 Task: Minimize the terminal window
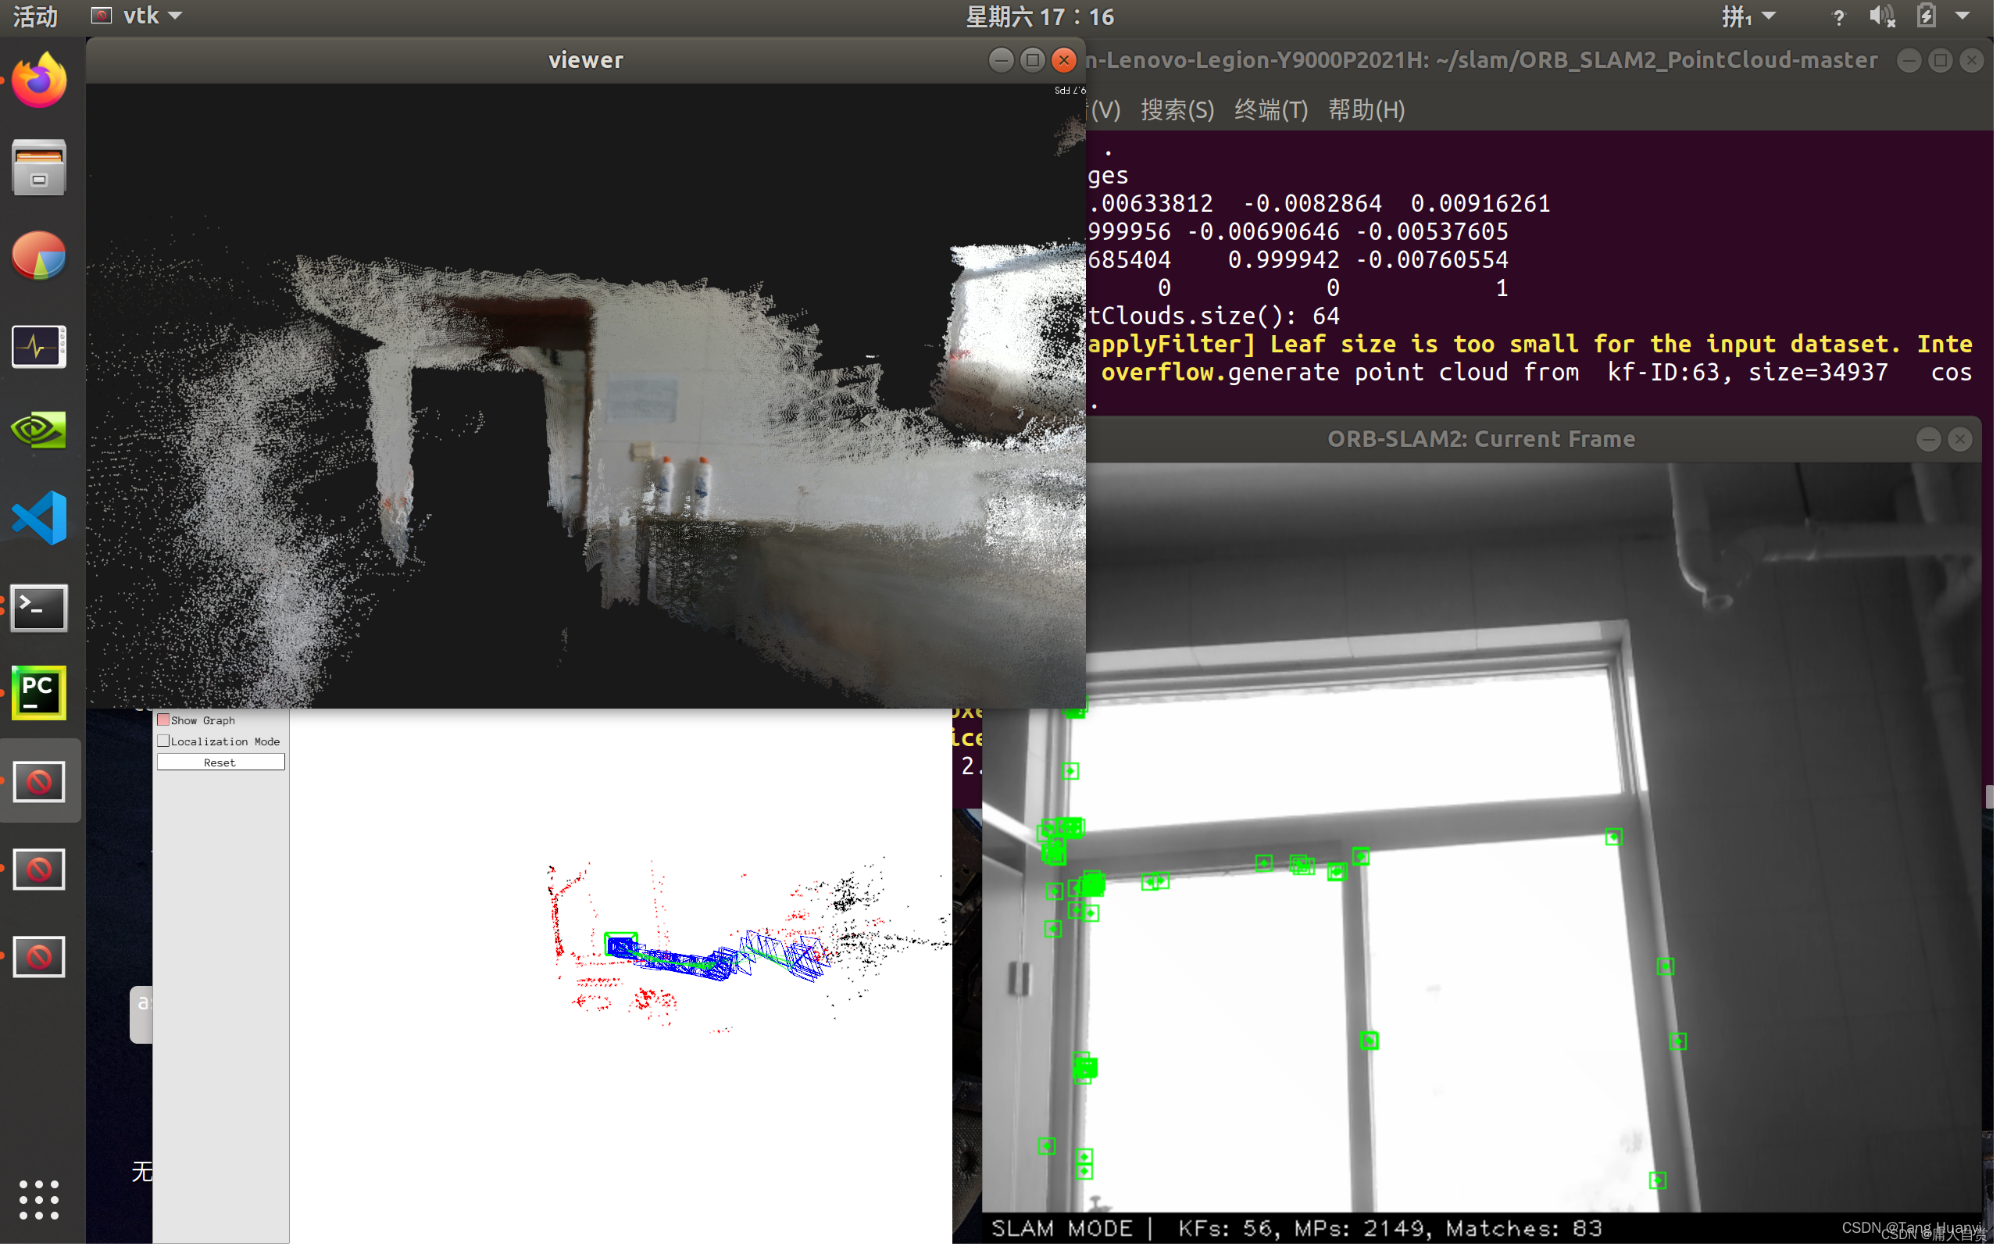click(1911, 60)
